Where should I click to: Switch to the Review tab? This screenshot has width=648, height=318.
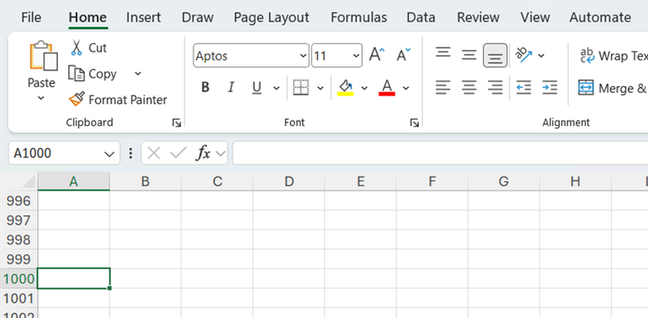point(478,17)
